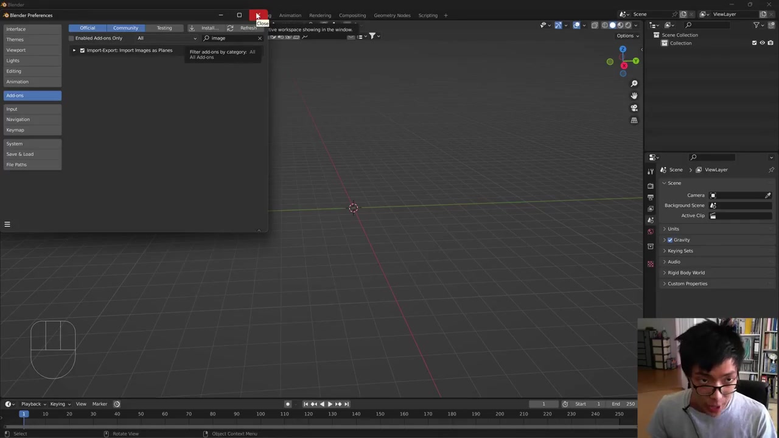Open the add-on category dropdown showing All
This screenshot has height=438, width=779.
(166, 38)
